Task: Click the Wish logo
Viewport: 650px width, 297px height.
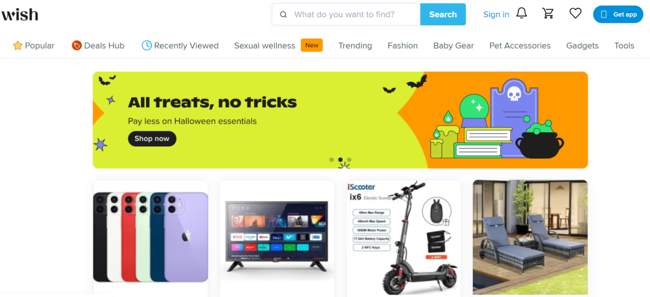Action: [x=20, y=15]
